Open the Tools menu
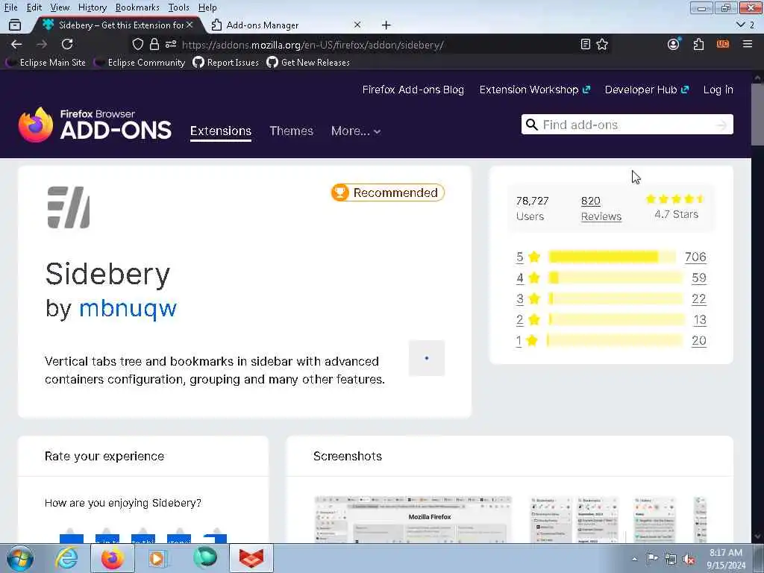Viewport: 764px width, 573px height. coord(178,7)
